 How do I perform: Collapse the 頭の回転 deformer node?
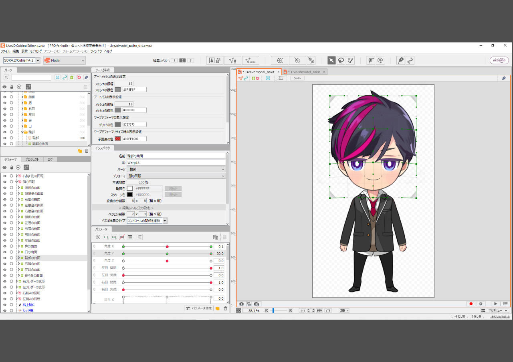(16, 182)
